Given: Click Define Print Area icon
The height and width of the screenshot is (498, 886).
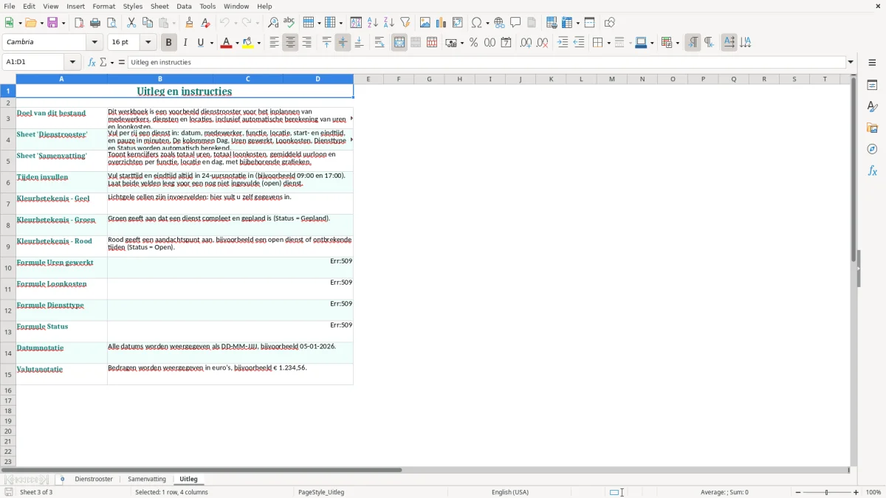Looking at the screenshot, I should coord(552,23).
